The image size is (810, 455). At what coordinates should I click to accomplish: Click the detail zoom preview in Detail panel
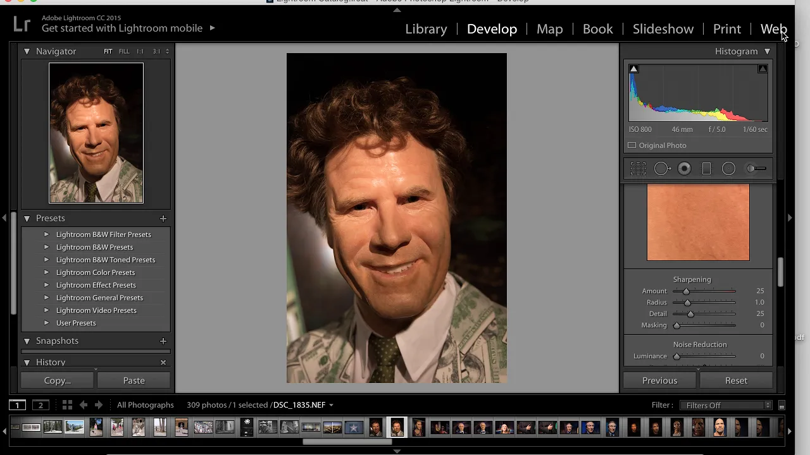[x=698, y=222]
